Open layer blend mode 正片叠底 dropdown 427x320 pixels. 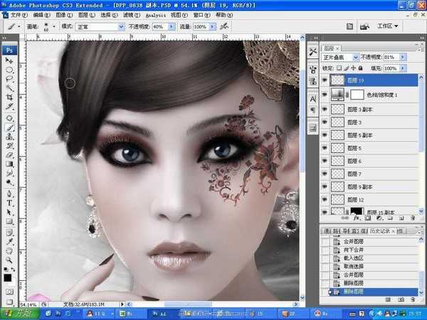click(341, 57)
